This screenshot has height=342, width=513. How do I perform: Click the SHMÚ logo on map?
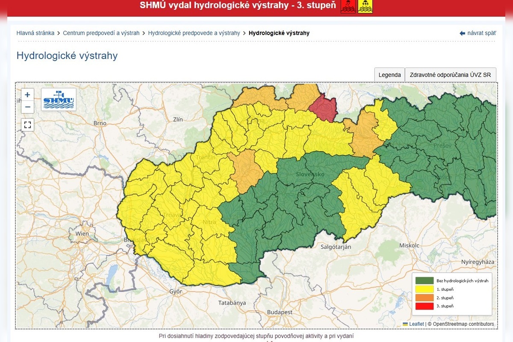click(59, 100)
